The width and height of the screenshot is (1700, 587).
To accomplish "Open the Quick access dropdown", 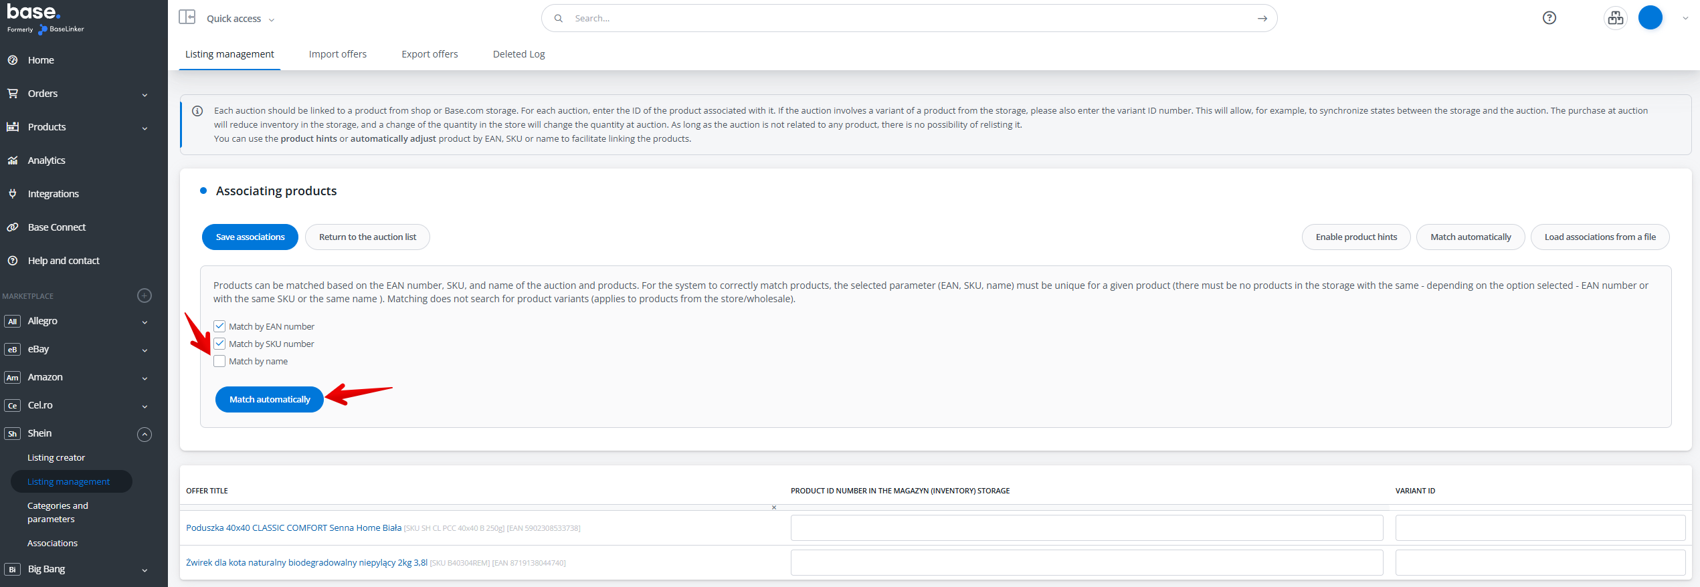I will 240,19.
